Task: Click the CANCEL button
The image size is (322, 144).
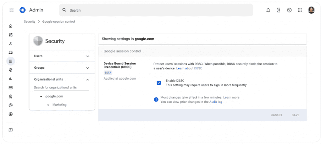Action: coord(277,115)
